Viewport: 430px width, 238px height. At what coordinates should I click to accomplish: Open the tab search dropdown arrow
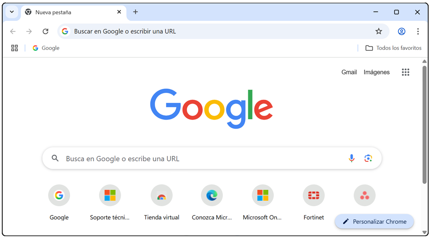coord(12,12)
